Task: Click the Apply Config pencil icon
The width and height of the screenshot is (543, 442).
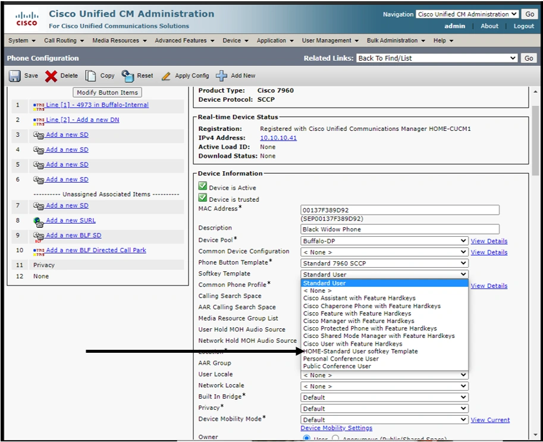Action: [x=166, y=76]
